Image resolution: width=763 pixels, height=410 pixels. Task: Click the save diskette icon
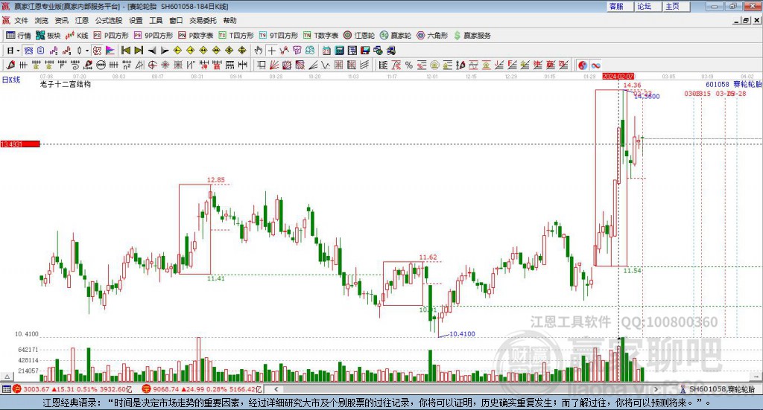pos(365,51)
